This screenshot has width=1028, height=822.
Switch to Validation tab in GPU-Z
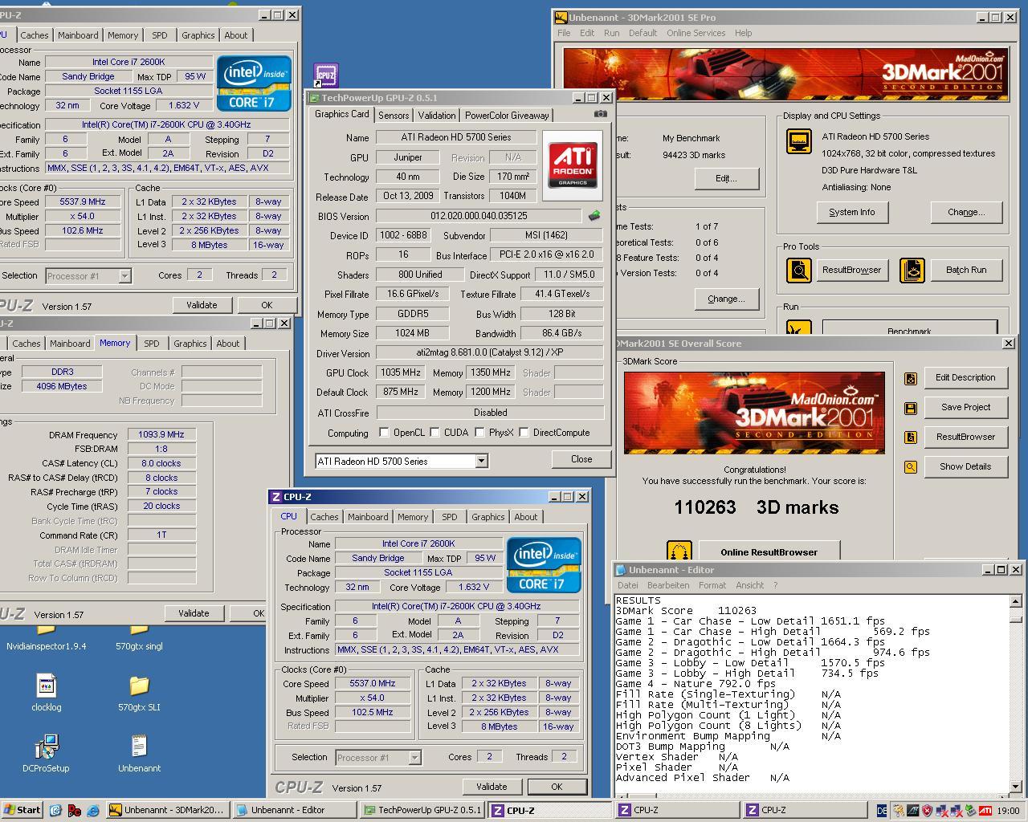tap(436, 115)
